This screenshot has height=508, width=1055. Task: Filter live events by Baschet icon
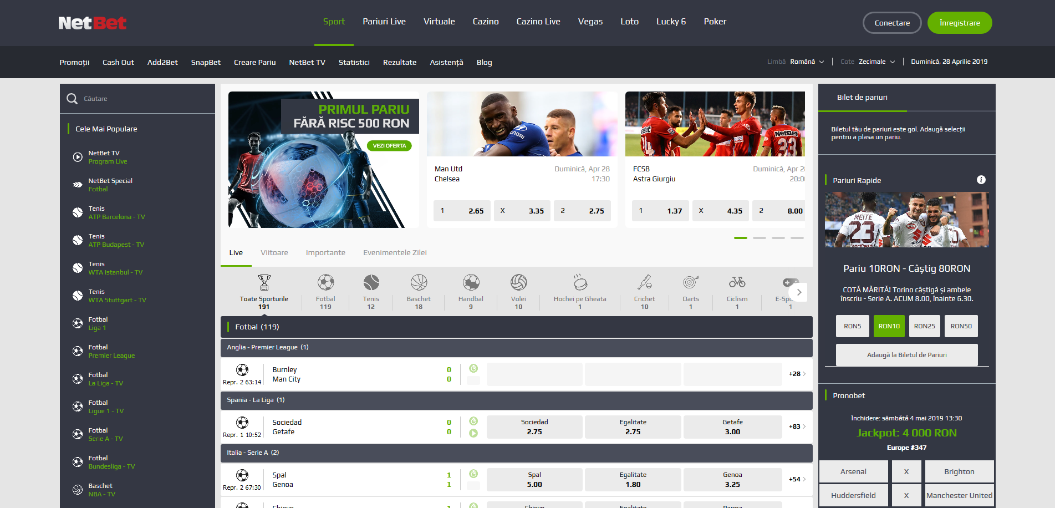tap(419, 282)
